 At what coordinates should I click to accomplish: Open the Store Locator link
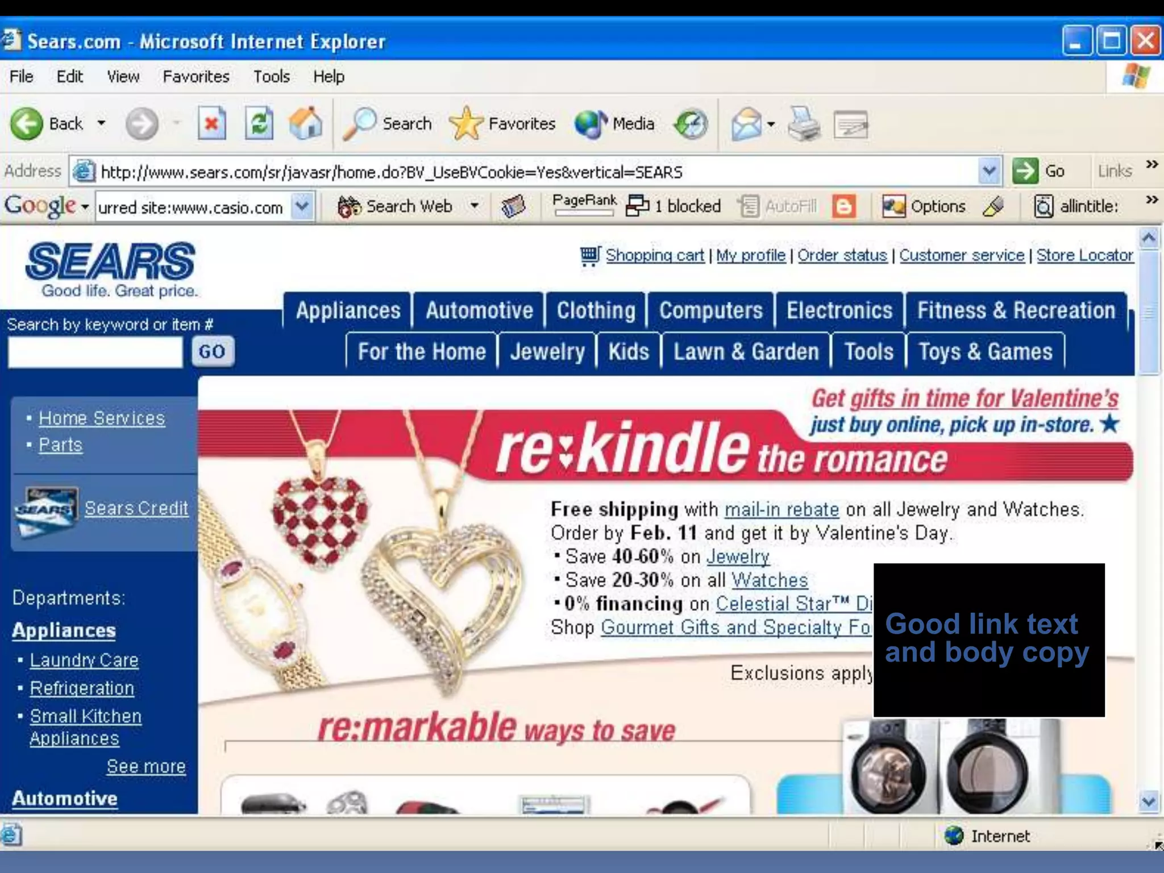[1085, 256]
